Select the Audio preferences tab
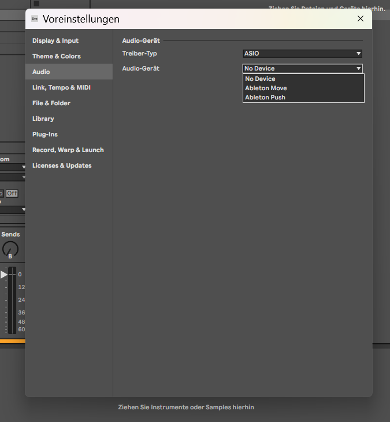The height and width of the screenshot is (422, 390). pos(41,72)
